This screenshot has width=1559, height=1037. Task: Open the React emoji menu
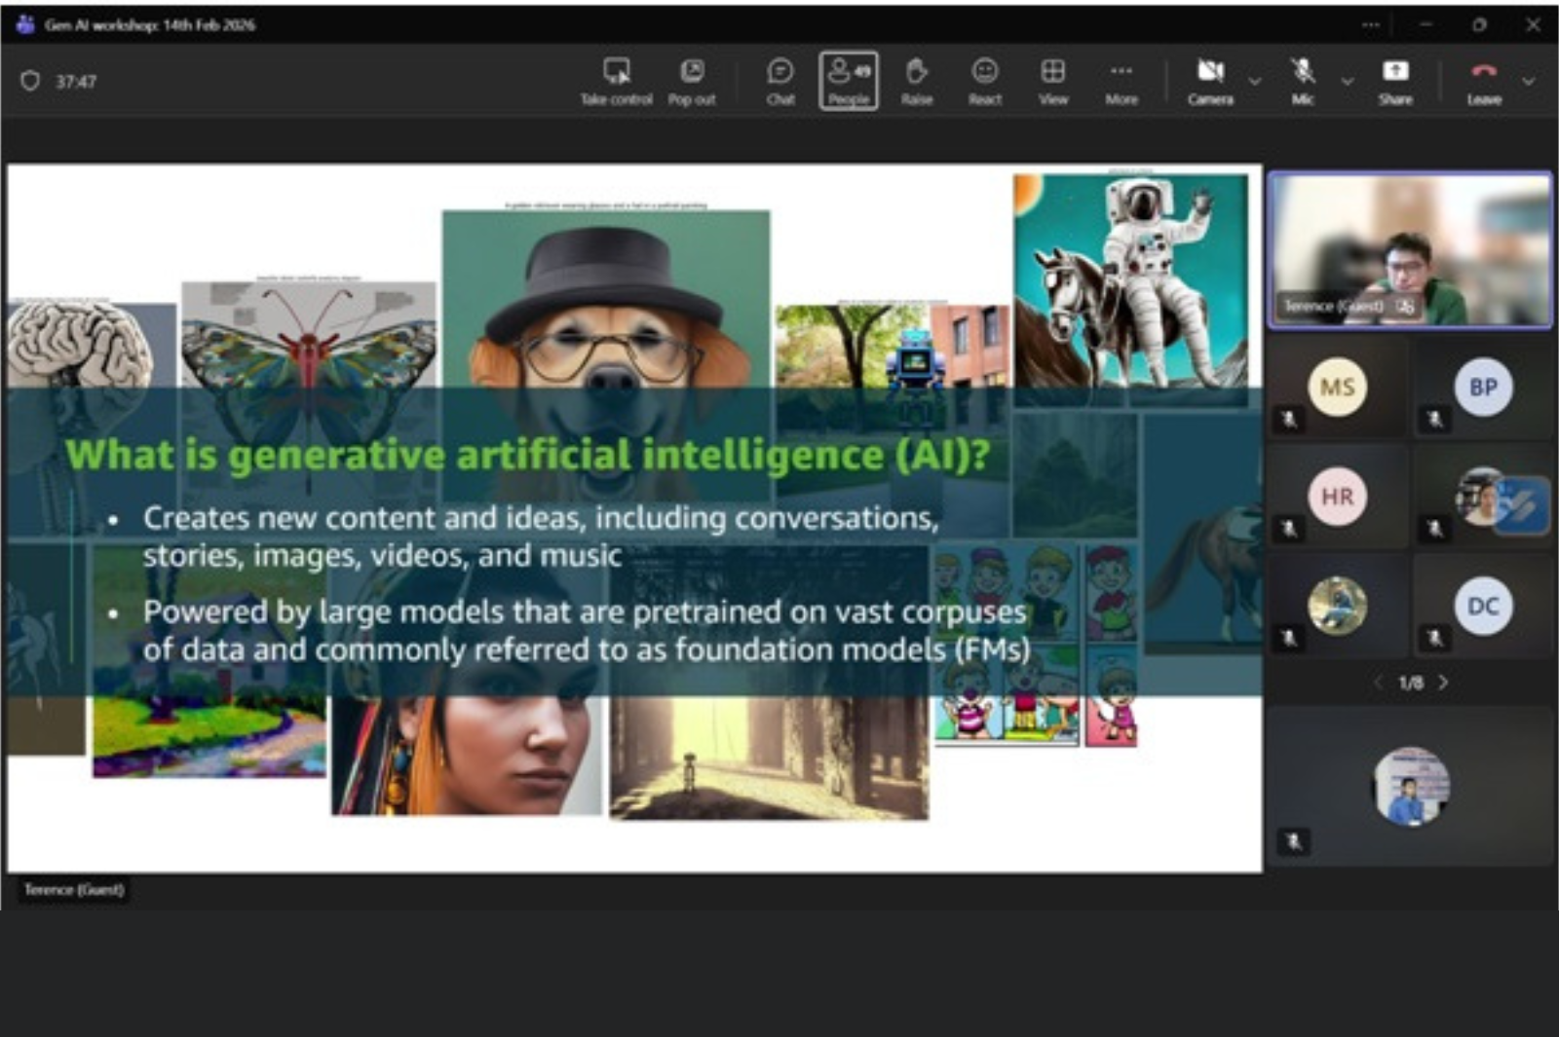[x=985, y=72]
